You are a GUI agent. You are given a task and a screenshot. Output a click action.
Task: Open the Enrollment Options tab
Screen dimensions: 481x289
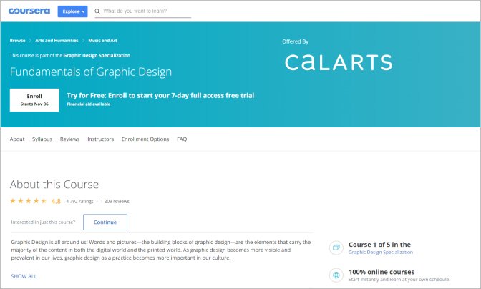[x=145, y=139]
